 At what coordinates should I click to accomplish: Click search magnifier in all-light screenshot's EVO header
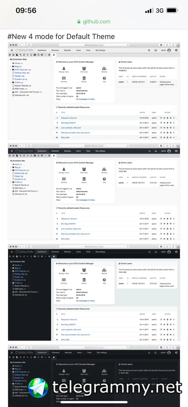149,50
